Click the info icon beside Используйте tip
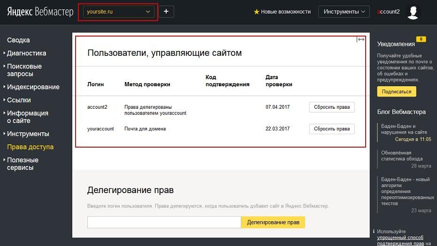 374,231
